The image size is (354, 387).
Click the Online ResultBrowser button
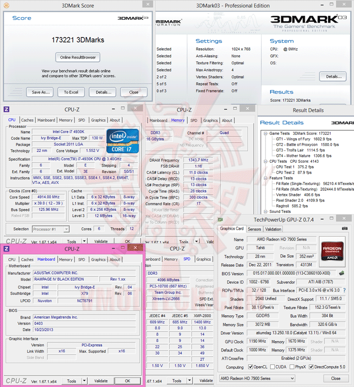[x=78, y=58]
